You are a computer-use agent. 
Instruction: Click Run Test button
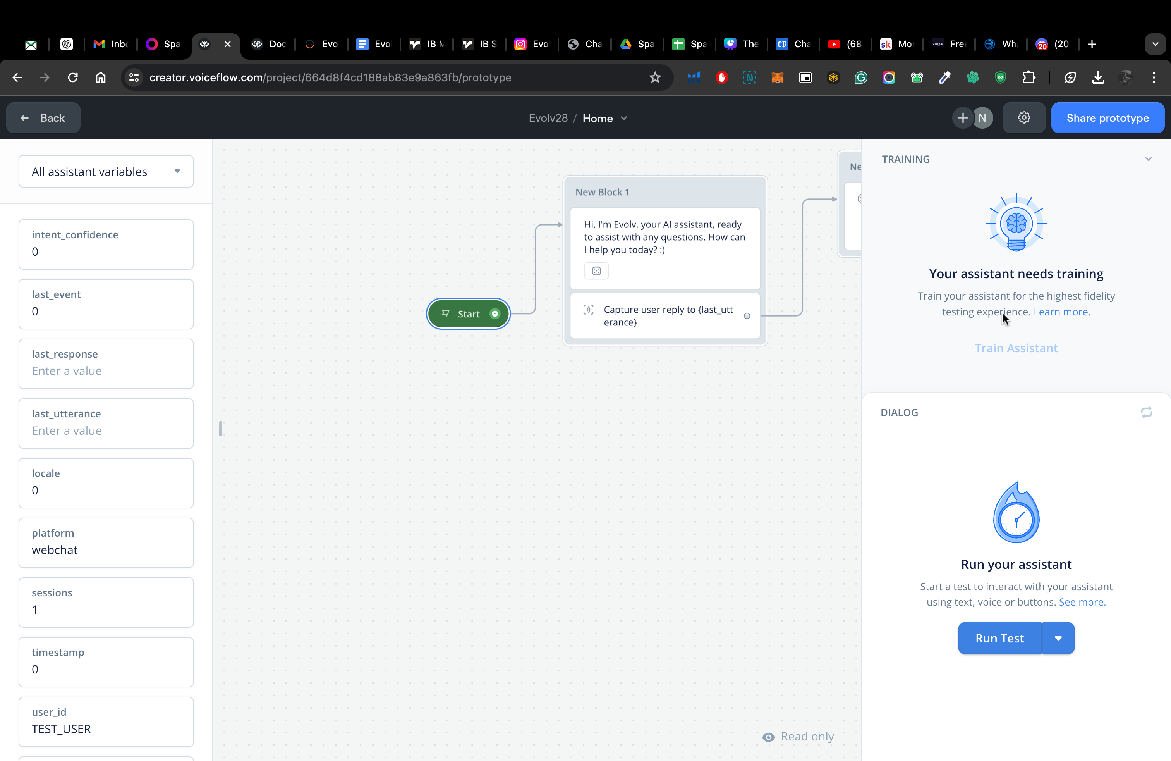point(999,638)
